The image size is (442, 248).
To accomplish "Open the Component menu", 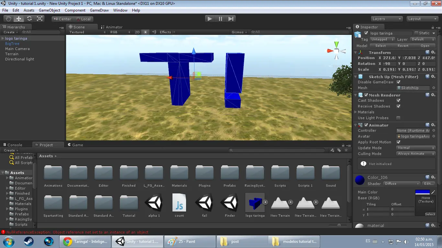I will [x=75, y=10].
